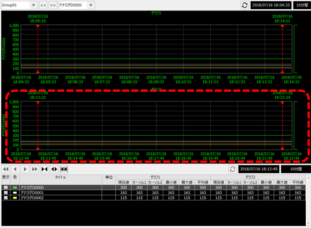Shrink time range with inward arrows icon
Viewport: 311px width, 228px height.
[45, 169]
